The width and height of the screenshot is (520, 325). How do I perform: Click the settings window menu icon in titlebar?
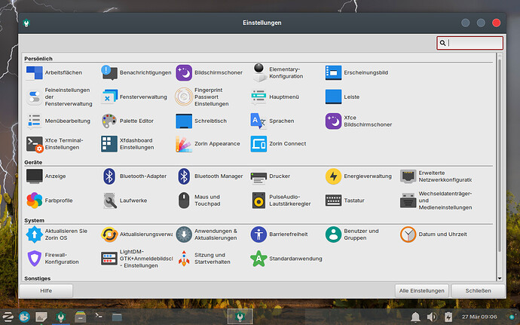26,23
